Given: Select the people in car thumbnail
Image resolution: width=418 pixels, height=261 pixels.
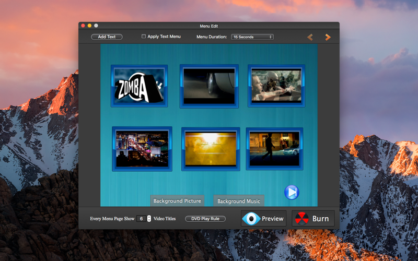Looking at the screenshot, I should (x=276, y=86).
